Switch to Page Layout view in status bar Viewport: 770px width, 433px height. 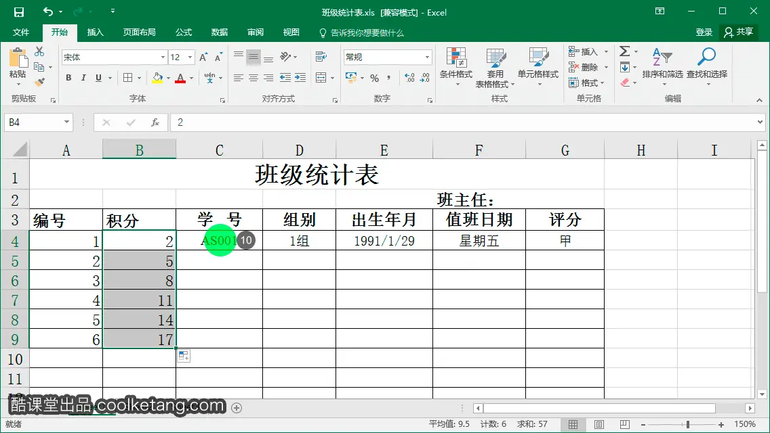(599, 425)
